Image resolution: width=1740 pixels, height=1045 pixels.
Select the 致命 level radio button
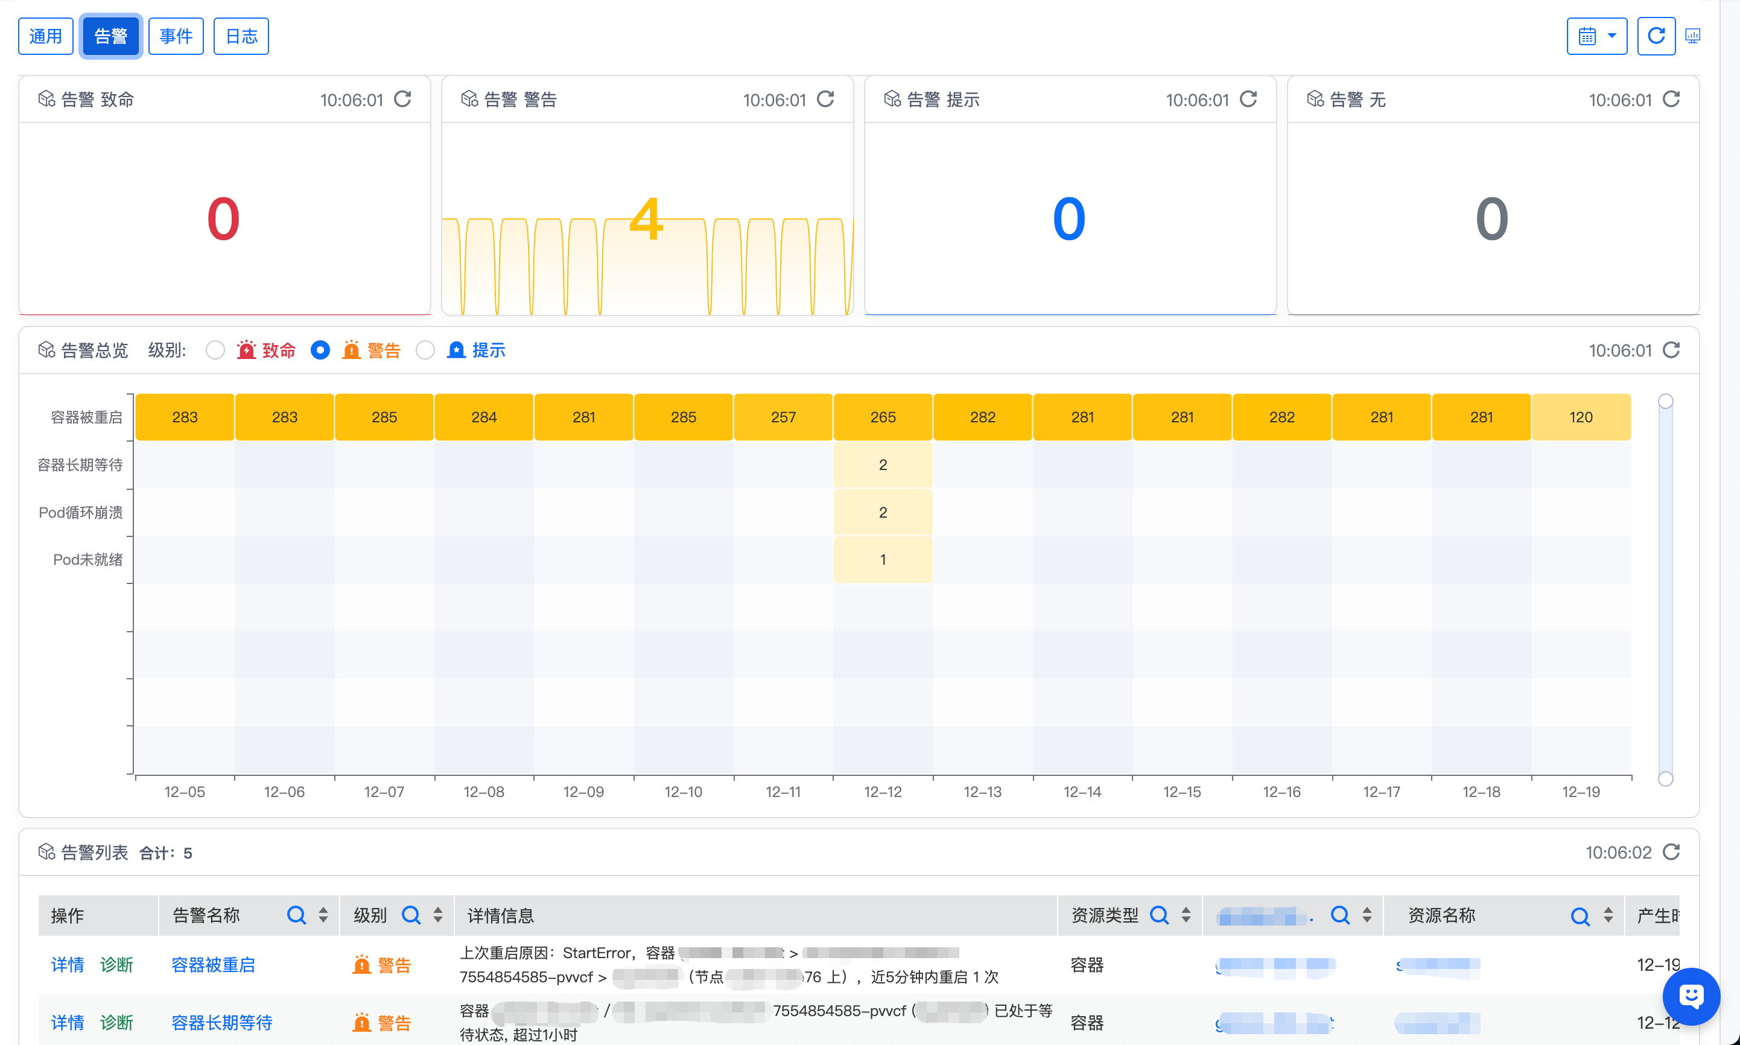pos(215,350)
